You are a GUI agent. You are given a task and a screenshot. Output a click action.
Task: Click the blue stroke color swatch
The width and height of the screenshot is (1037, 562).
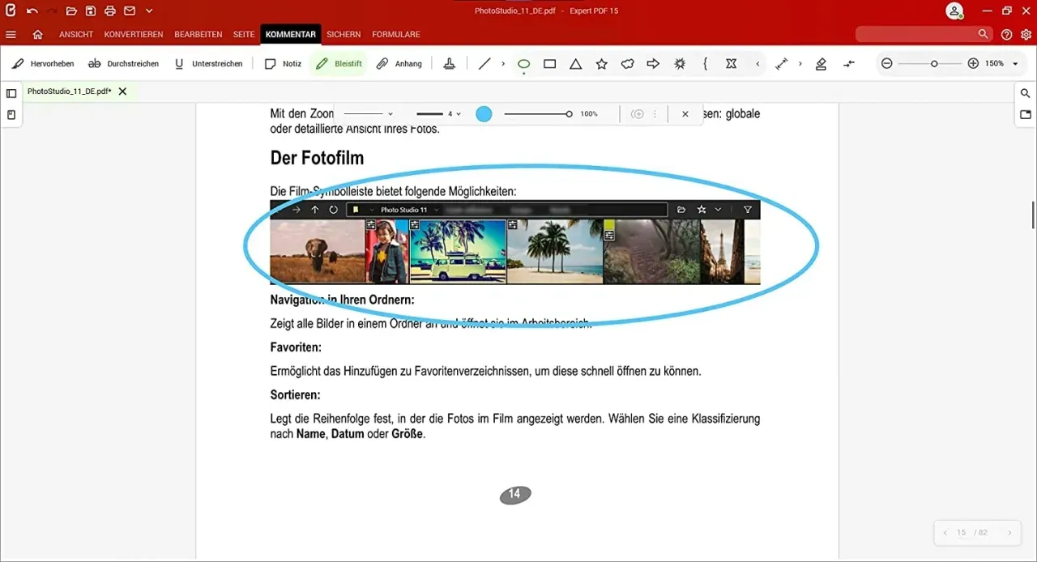pyautogui.click(x=484, y=114)
